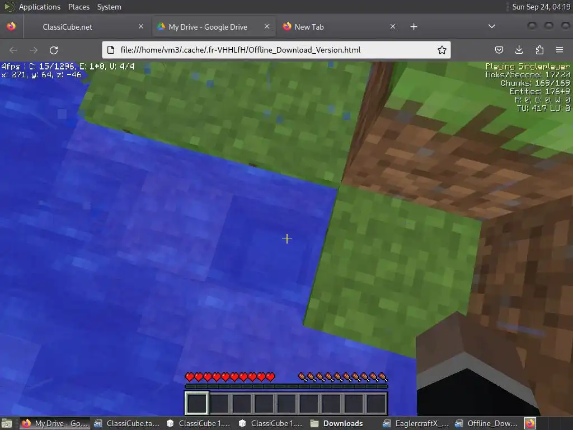The height and width of the screenshot is (430, 573).
Task: Close the My Drive - Google Drive tab
Action: [267, 26]
